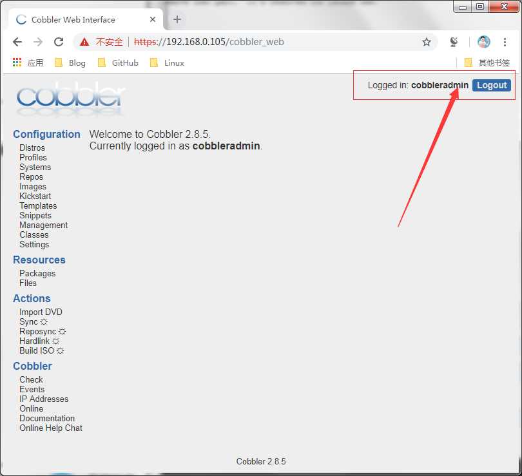Run the Build ISO action
The image size is (522, 476).
pyautogui.click(x=42, y=350)
